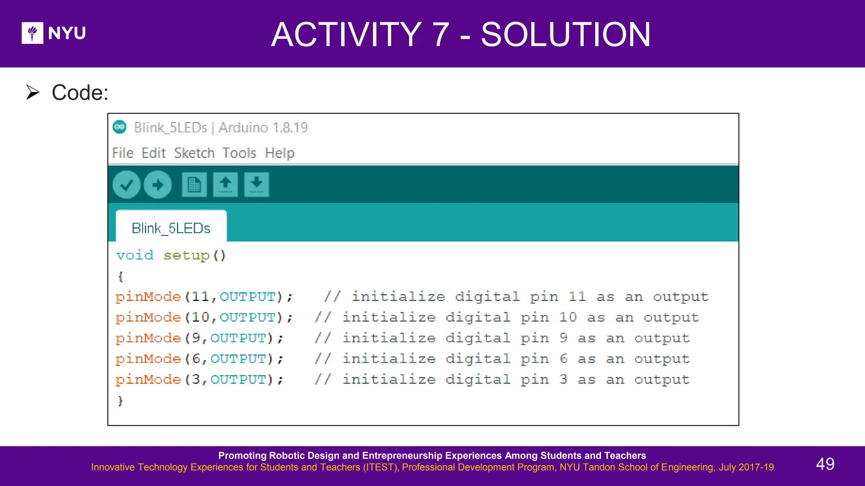Click the pinMode(11,OUTPUT) code line
Viewport: 865px width, 486px height.
click(204, 297)
